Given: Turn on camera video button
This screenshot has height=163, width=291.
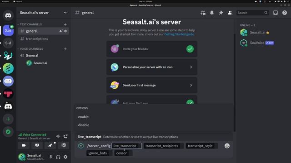Looking at the screenshot, I should (x=24, y=145).
